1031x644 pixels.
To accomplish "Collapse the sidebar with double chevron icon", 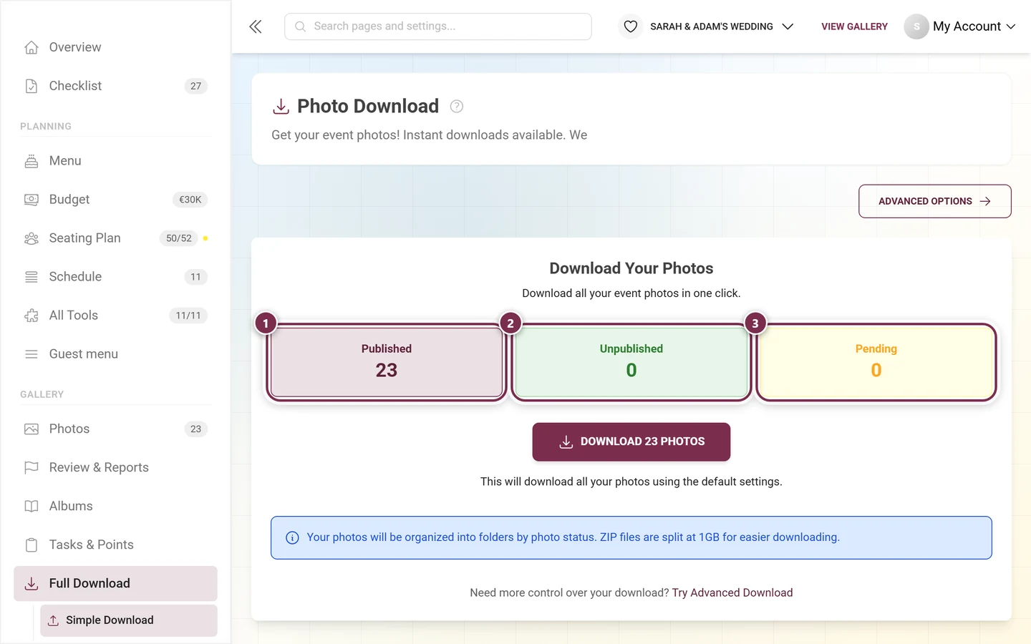I will tap(256, 26).
